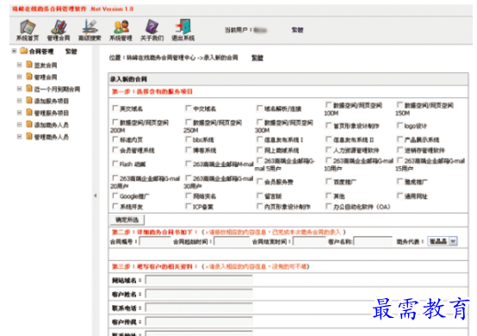The width and height of the screenshot is (477, 336).
Task: Select the 首页形象设计制作 checkbox
Action: [329, 126]
